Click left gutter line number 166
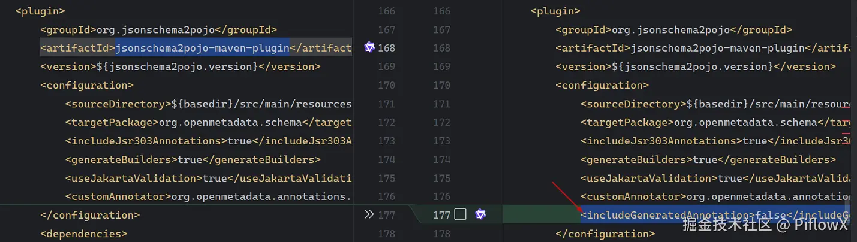Viewport: 857px width, 242px height. 387,11
